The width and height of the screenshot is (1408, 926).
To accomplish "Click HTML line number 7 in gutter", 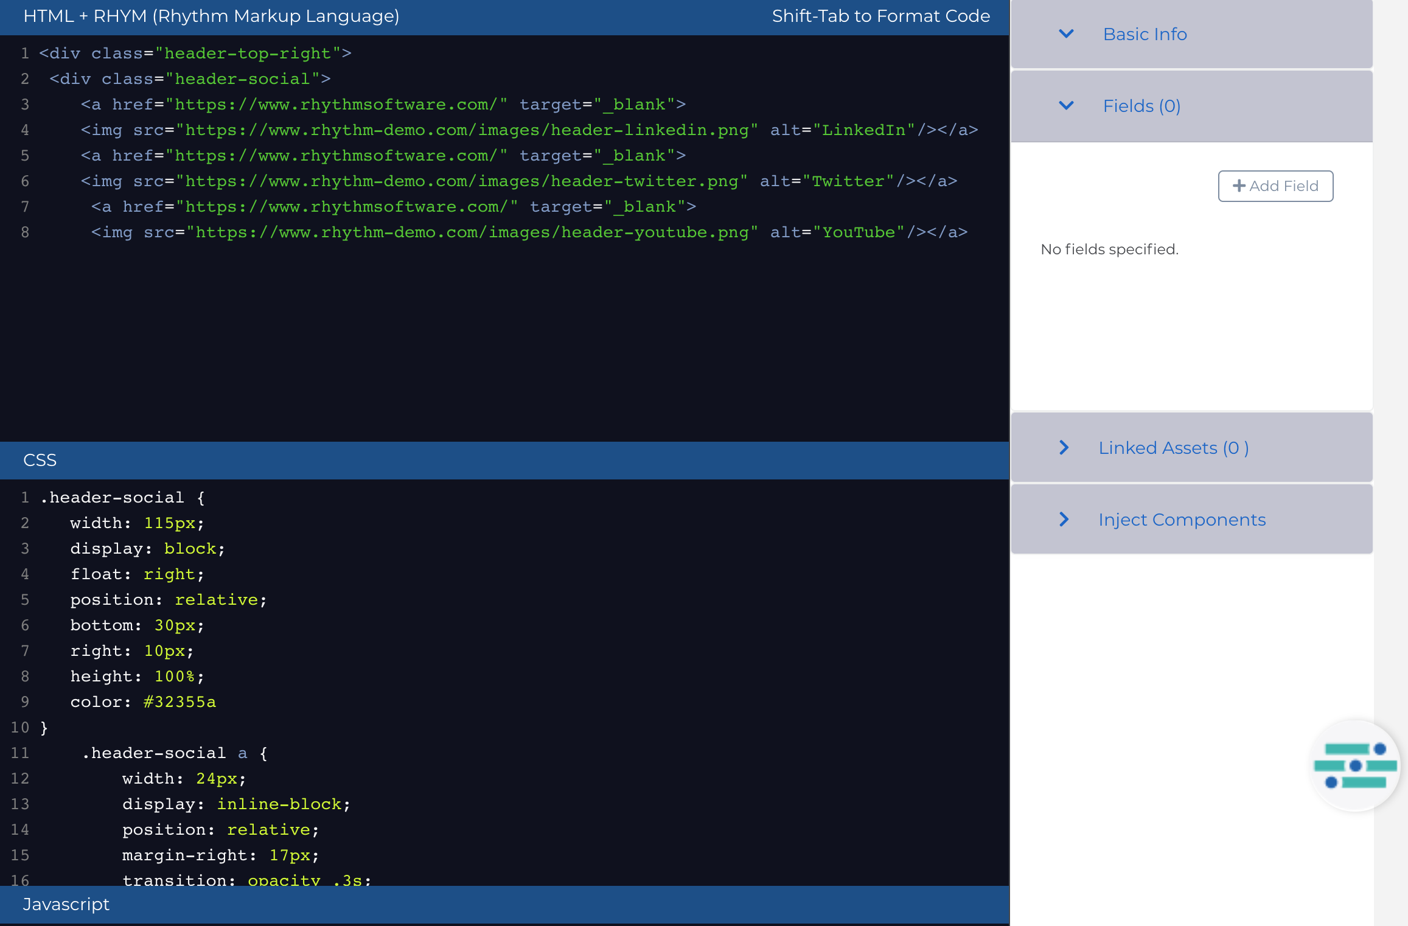I will click(x=25, y=207).
